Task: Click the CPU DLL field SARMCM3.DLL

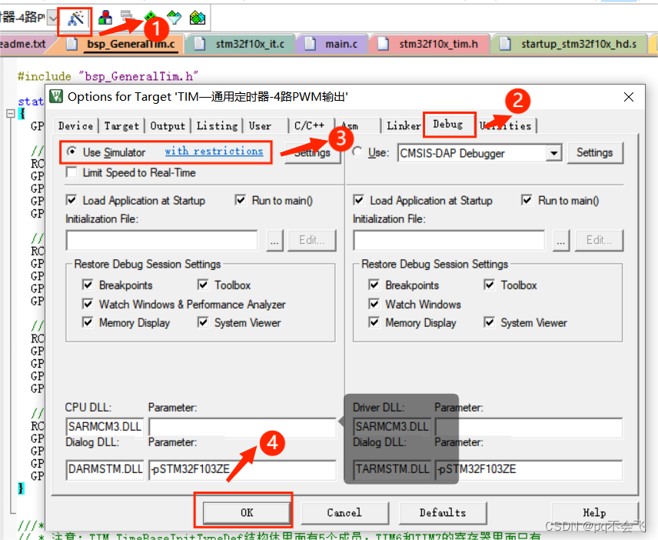Action: tap(105, 427)
